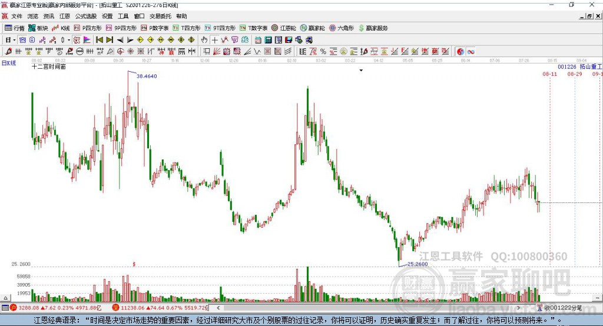Click the signal tower icon beside 收001222分笔
The image size is (603, 326).
click(540, 308)
